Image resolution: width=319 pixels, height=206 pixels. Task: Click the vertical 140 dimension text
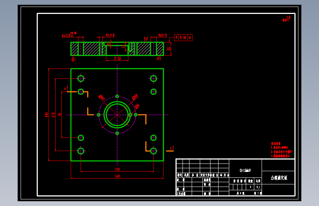46,115
